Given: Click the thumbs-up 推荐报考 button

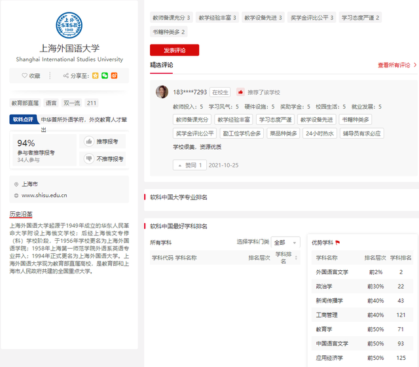Looking at the screenshot, I should pos(103,141).
